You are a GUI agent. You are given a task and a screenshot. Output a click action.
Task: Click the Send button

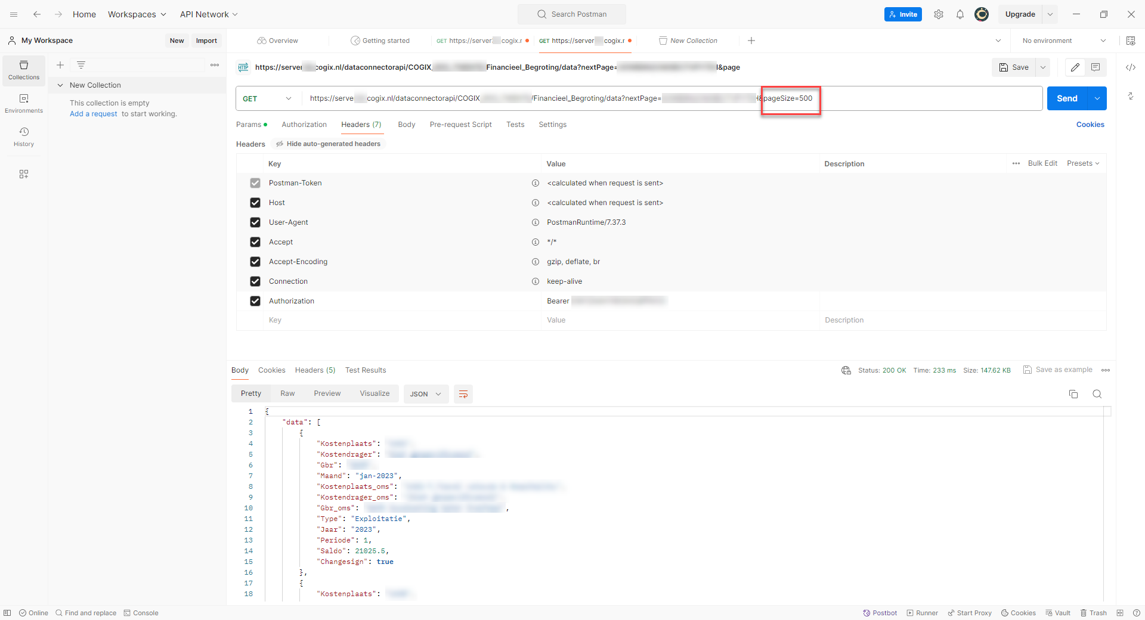click(1067, 98)
